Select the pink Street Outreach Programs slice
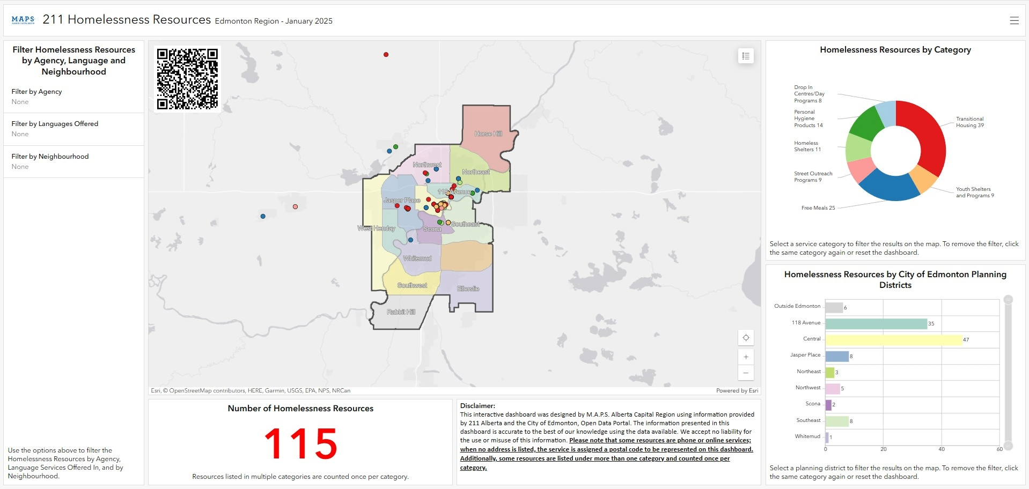The height and width of the screenshot is (489, 1029). (862, 169)
